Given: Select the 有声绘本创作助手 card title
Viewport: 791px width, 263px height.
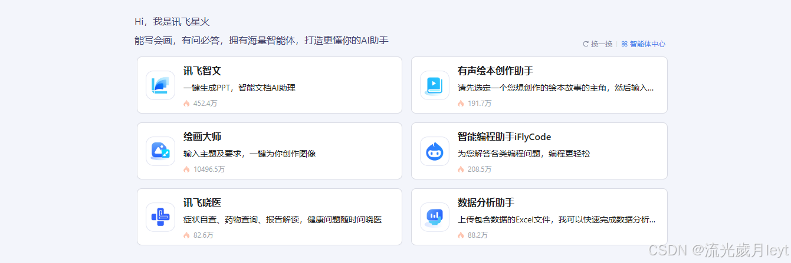Looking at the screenshot, I should pos(495,71).
